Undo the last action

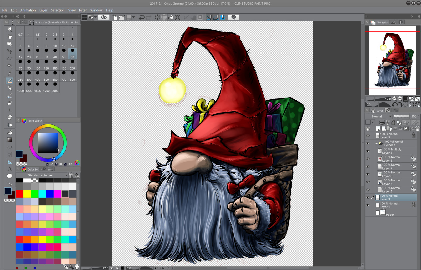tap(142, 17)
